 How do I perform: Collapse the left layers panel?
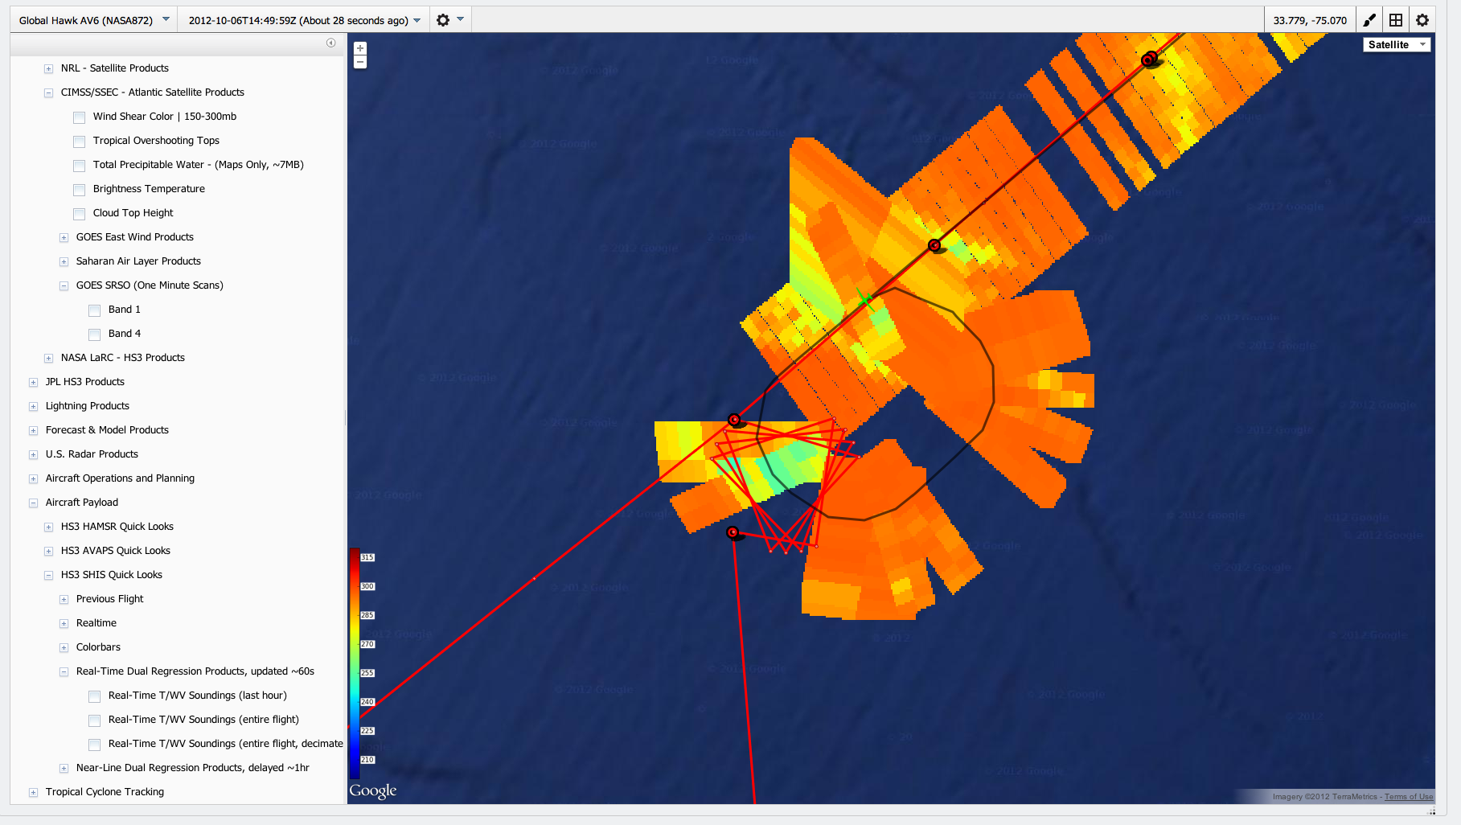click(330, 43)
